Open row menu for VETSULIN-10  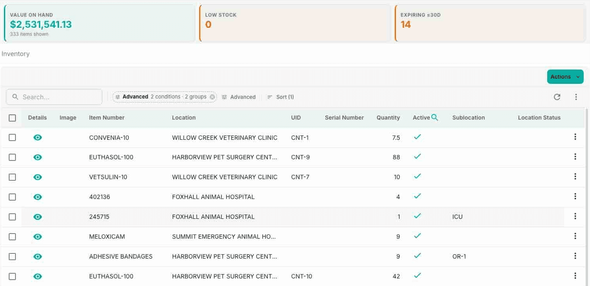click(x=575, y=177)
